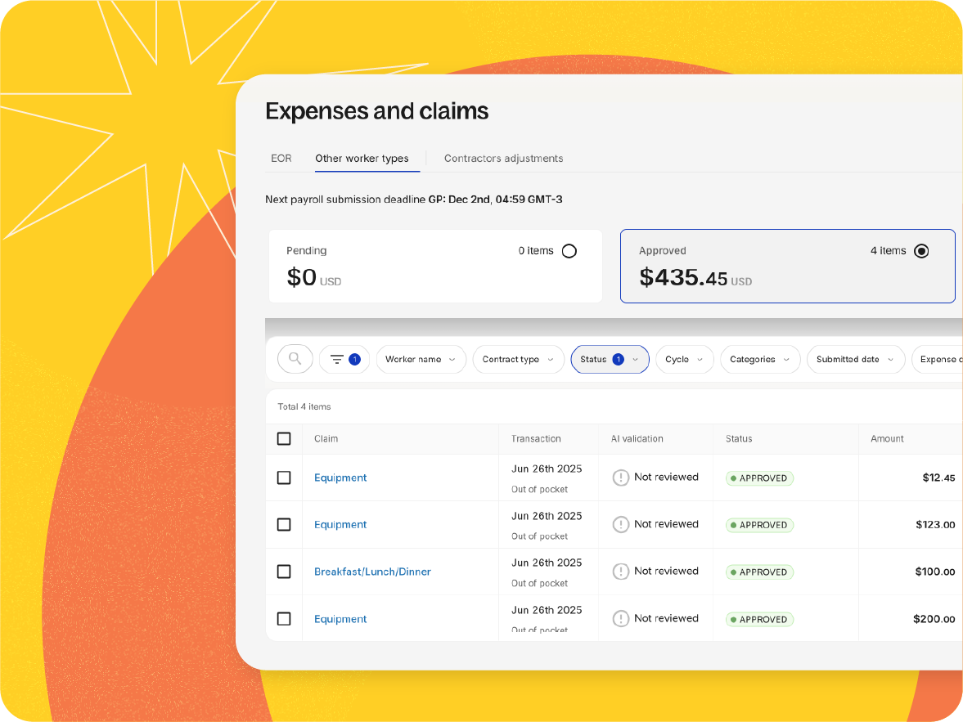Select the Approved radio button
This screenshot has height=722, width=963.
[921, 251]
